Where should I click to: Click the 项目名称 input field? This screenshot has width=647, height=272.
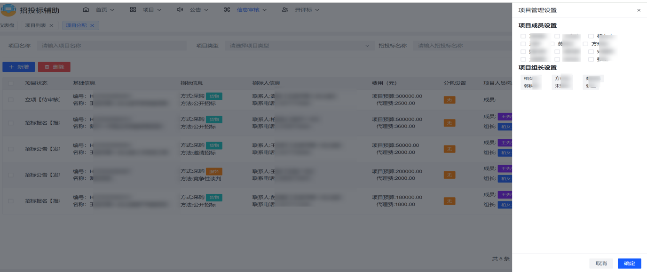point(111,46)
